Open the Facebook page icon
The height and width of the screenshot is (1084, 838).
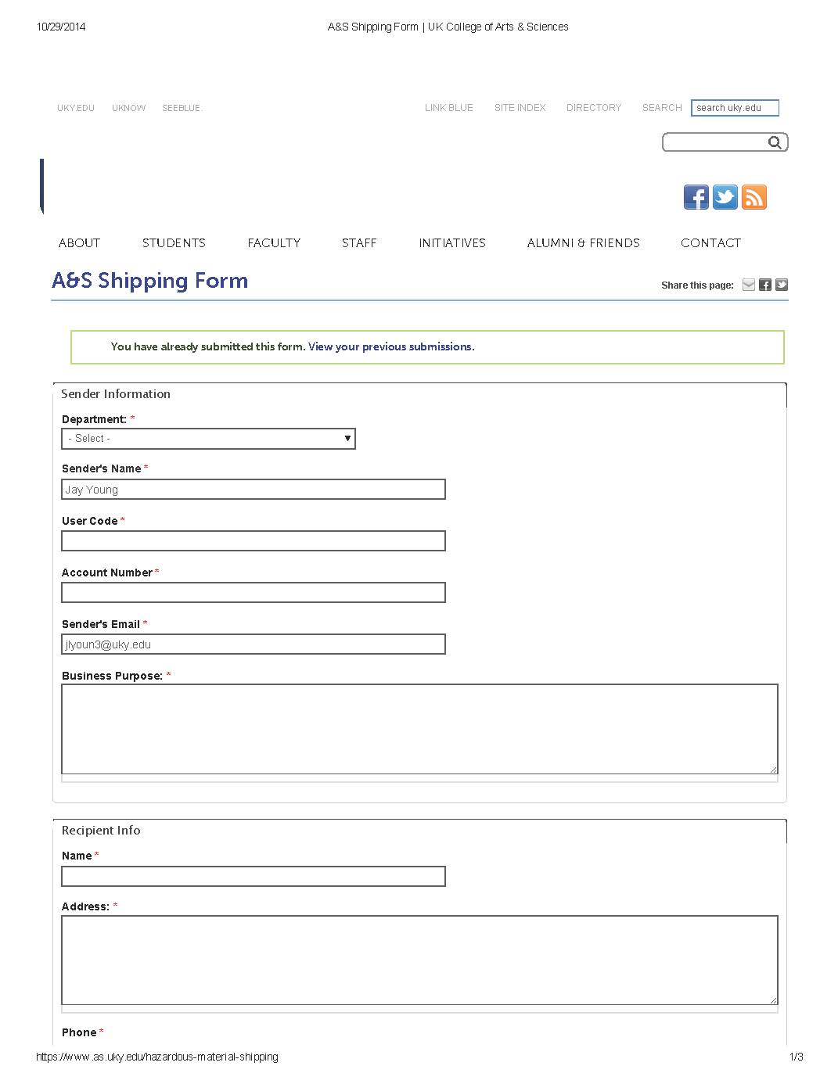tap(696, 197)
